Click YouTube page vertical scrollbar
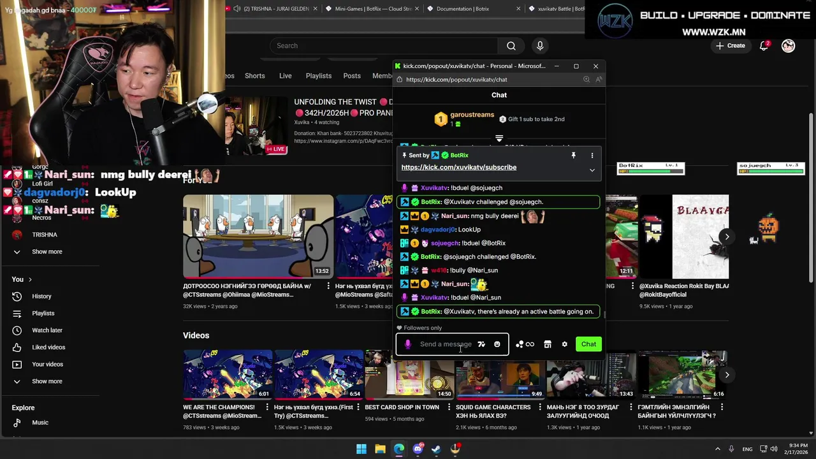Screen dimensions: 816x459 coord(811,198)
